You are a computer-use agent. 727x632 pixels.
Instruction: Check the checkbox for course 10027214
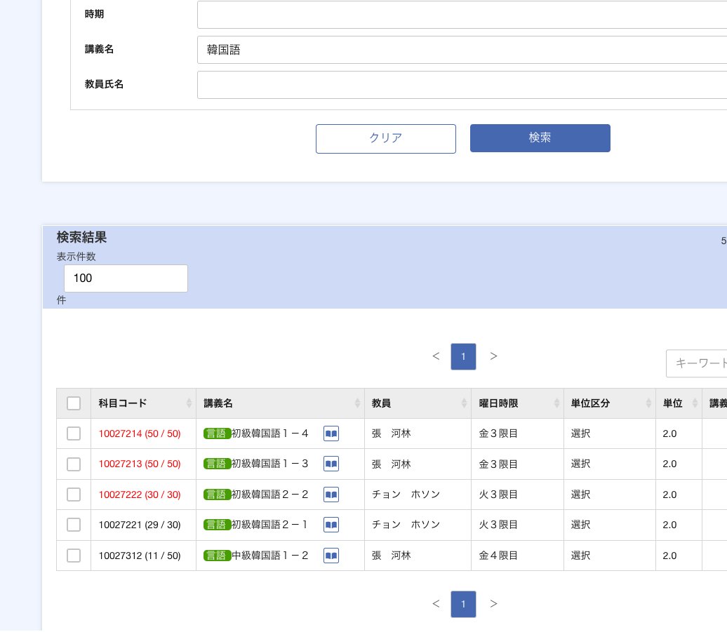74,433
